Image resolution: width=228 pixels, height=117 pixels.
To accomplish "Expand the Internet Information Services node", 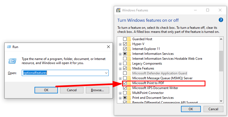I will tap(120, 54).
